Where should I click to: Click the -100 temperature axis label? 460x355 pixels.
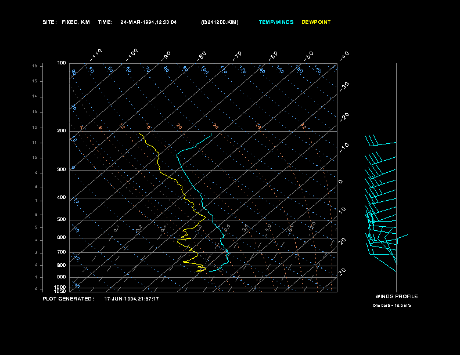132,55
